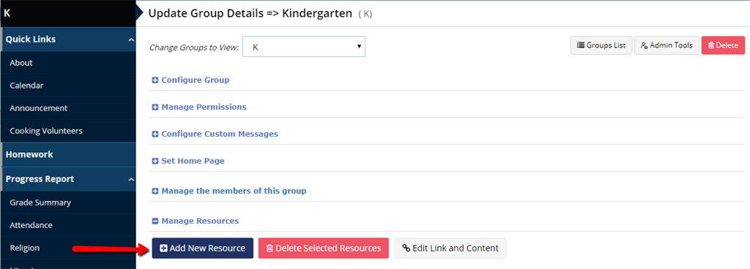Open the Change Groups to View dropdown
This screenshot has height=269, width=750.
pos(304,47)
